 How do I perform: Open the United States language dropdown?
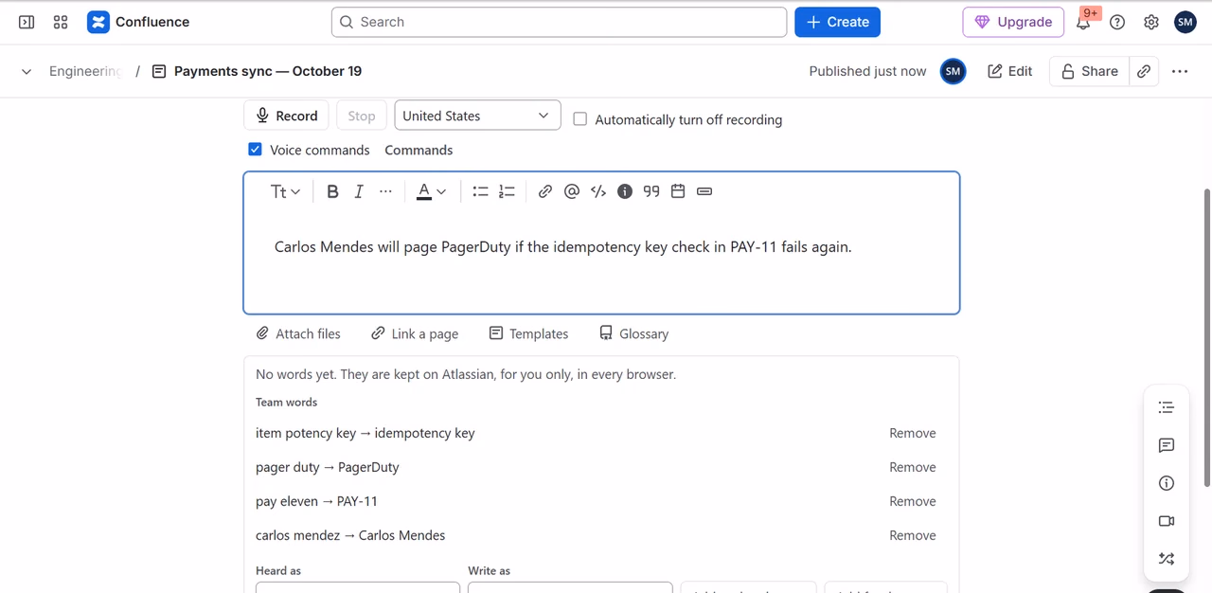pos(477,116)
